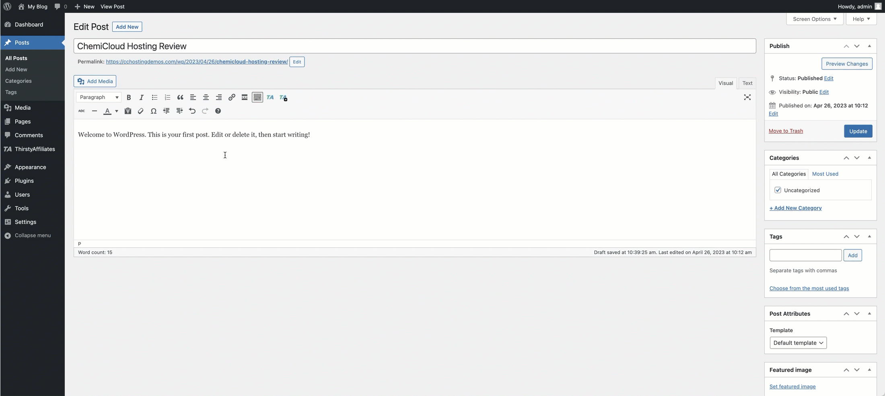Enable distraction-free writing mode
Image resolution: width=885 pixels, height=396 pixels.
point(747,97)
